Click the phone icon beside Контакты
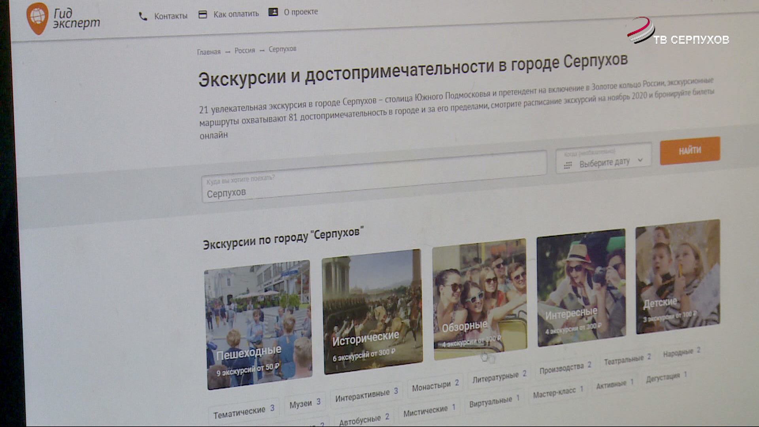 (143, 16)
